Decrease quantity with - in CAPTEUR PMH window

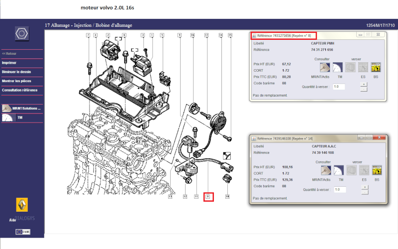coord(364,89)
